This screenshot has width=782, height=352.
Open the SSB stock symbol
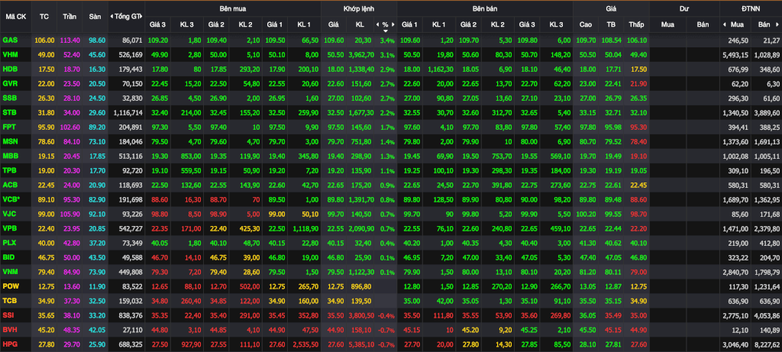tap(9, 98)
